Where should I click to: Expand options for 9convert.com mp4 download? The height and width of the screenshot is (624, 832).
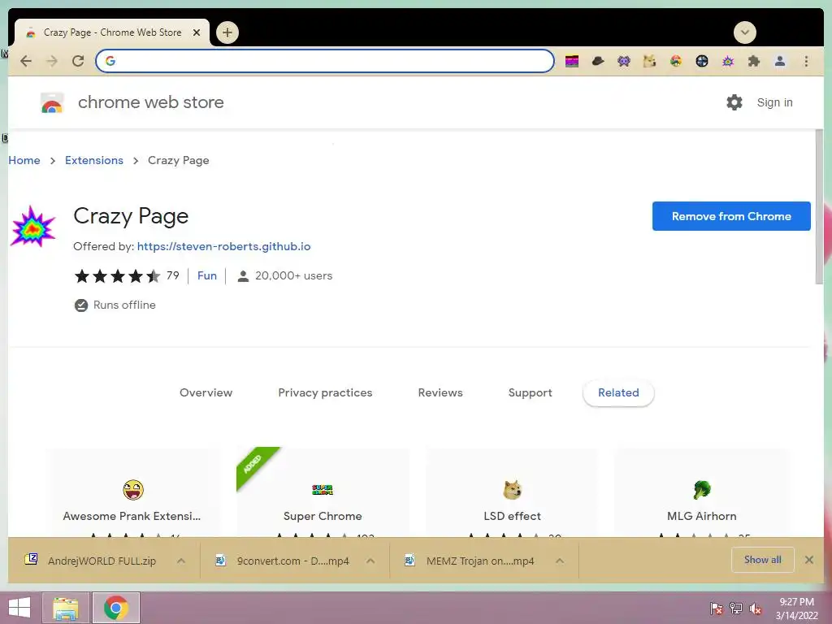pos(370,561)
